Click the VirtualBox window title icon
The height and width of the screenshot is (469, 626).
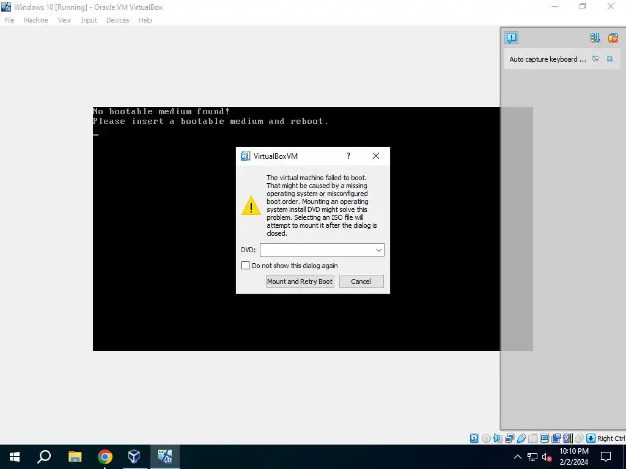(x=6, y=7)
